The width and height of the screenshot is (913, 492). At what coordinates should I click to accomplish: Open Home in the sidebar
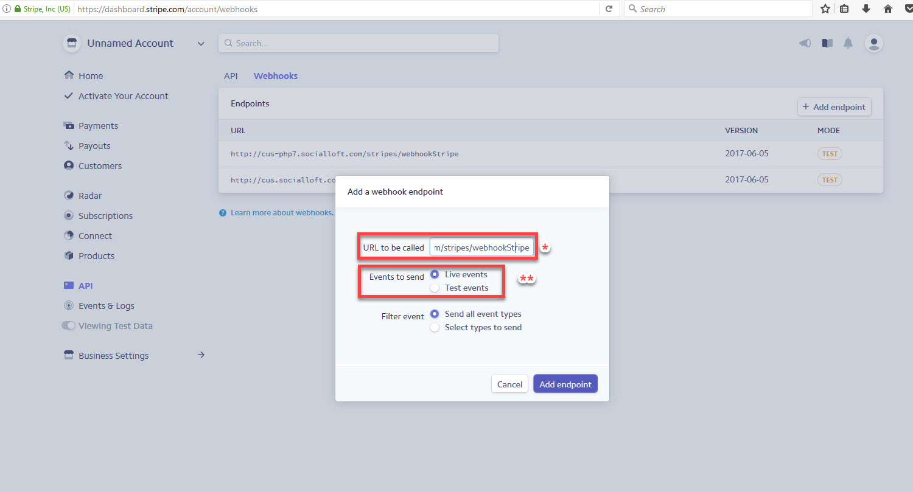(x=91, y=76)
